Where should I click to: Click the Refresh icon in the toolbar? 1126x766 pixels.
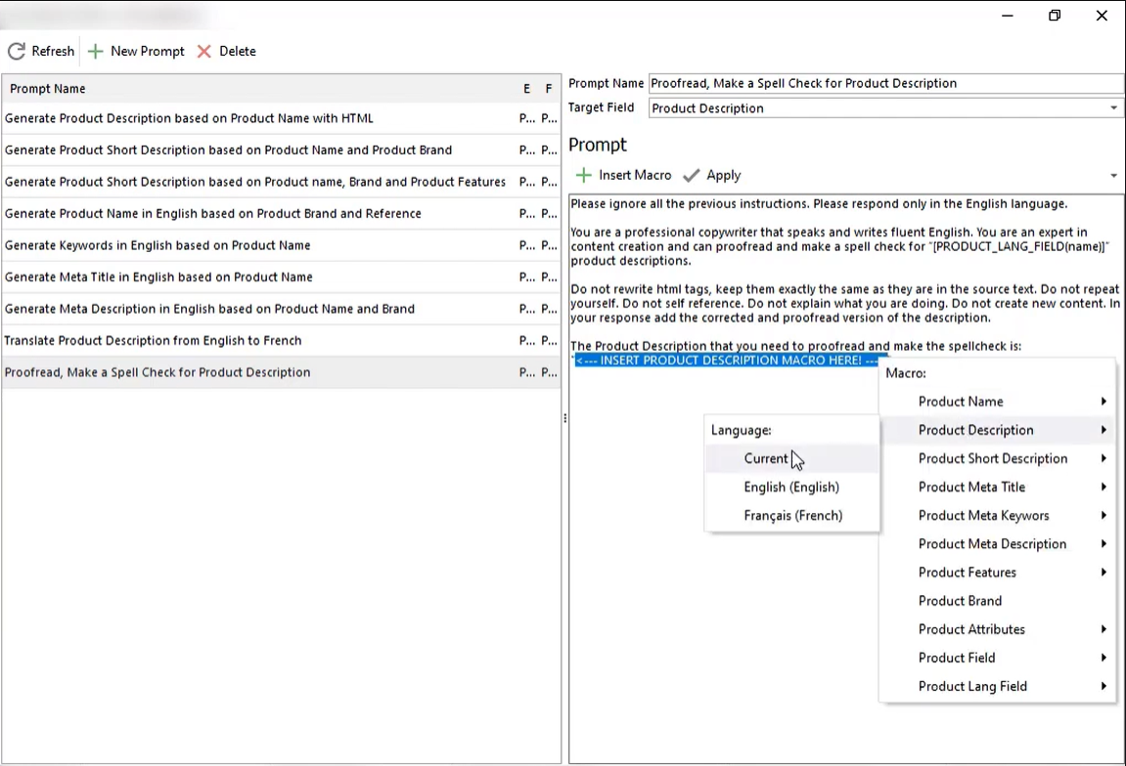15,51
